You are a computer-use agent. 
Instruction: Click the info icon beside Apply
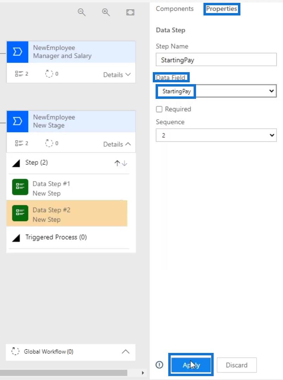(159, 365)
